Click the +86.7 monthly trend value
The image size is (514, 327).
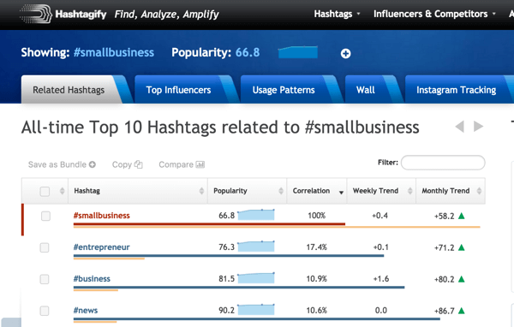coord(444,311)
